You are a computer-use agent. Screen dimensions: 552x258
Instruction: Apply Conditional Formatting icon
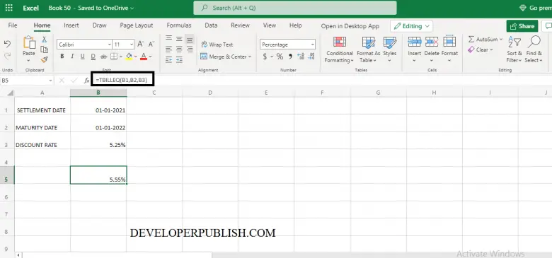pyautogui.click(x=340, y=42)
